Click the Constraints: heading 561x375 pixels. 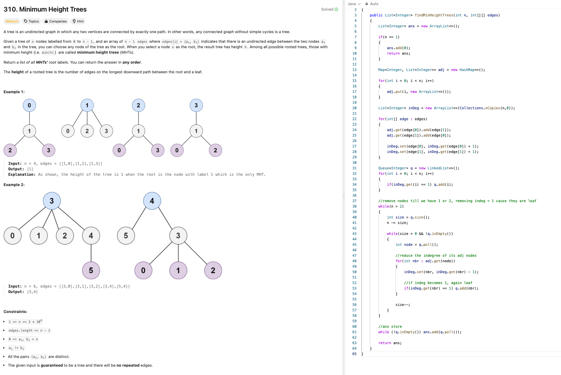[x=15, y=312]
